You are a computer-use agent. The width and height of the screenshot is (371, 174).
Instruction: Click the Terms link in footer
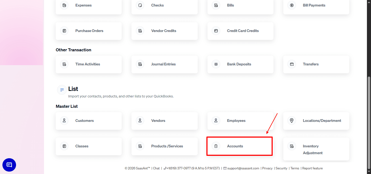coord(295,168)
